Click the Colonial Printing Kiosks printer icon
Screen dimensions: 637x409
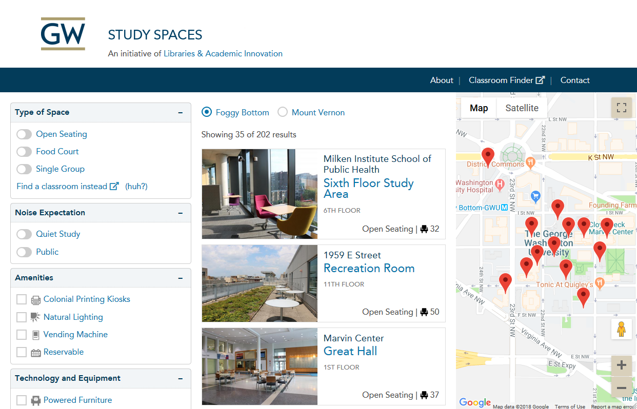point(36,300)
